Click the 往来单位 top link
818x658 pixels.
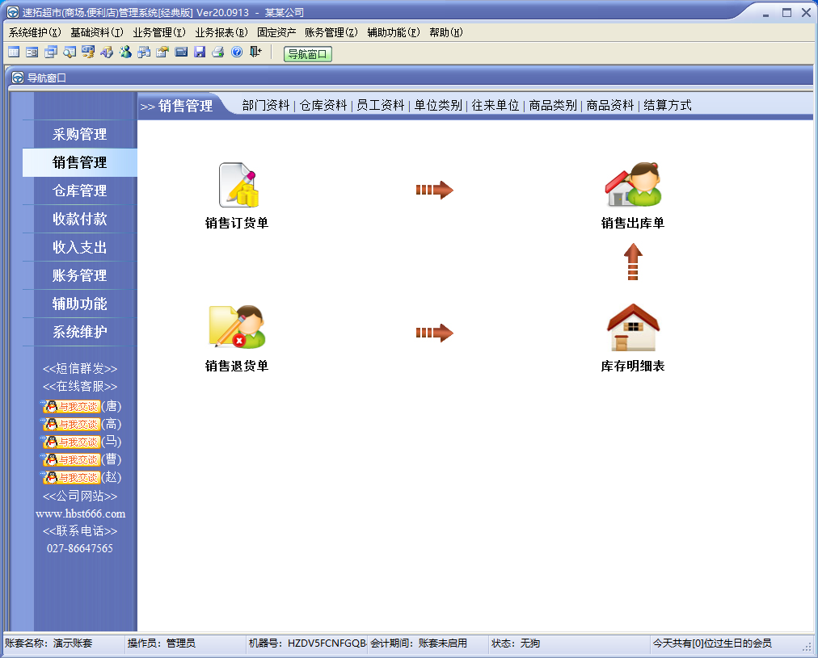(x=495, y=105)
